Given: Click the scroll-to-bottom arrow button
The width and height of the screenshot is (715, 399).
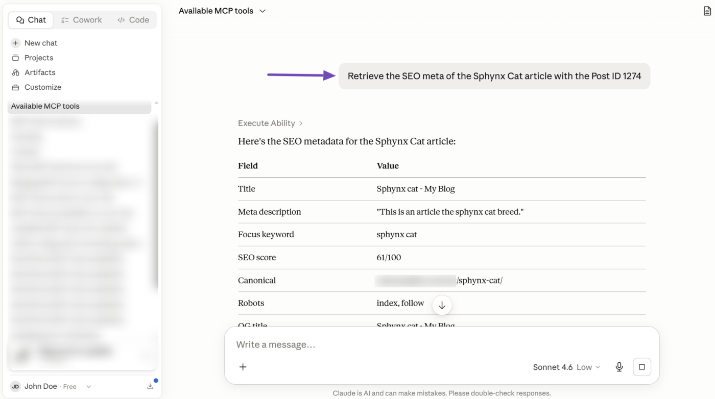Looking at the screenshot, I should click(x=442, y=305).
